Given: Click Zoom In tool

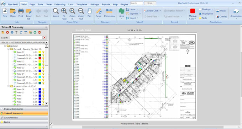Looking at the screenshot, I should [x=72, y=14].
